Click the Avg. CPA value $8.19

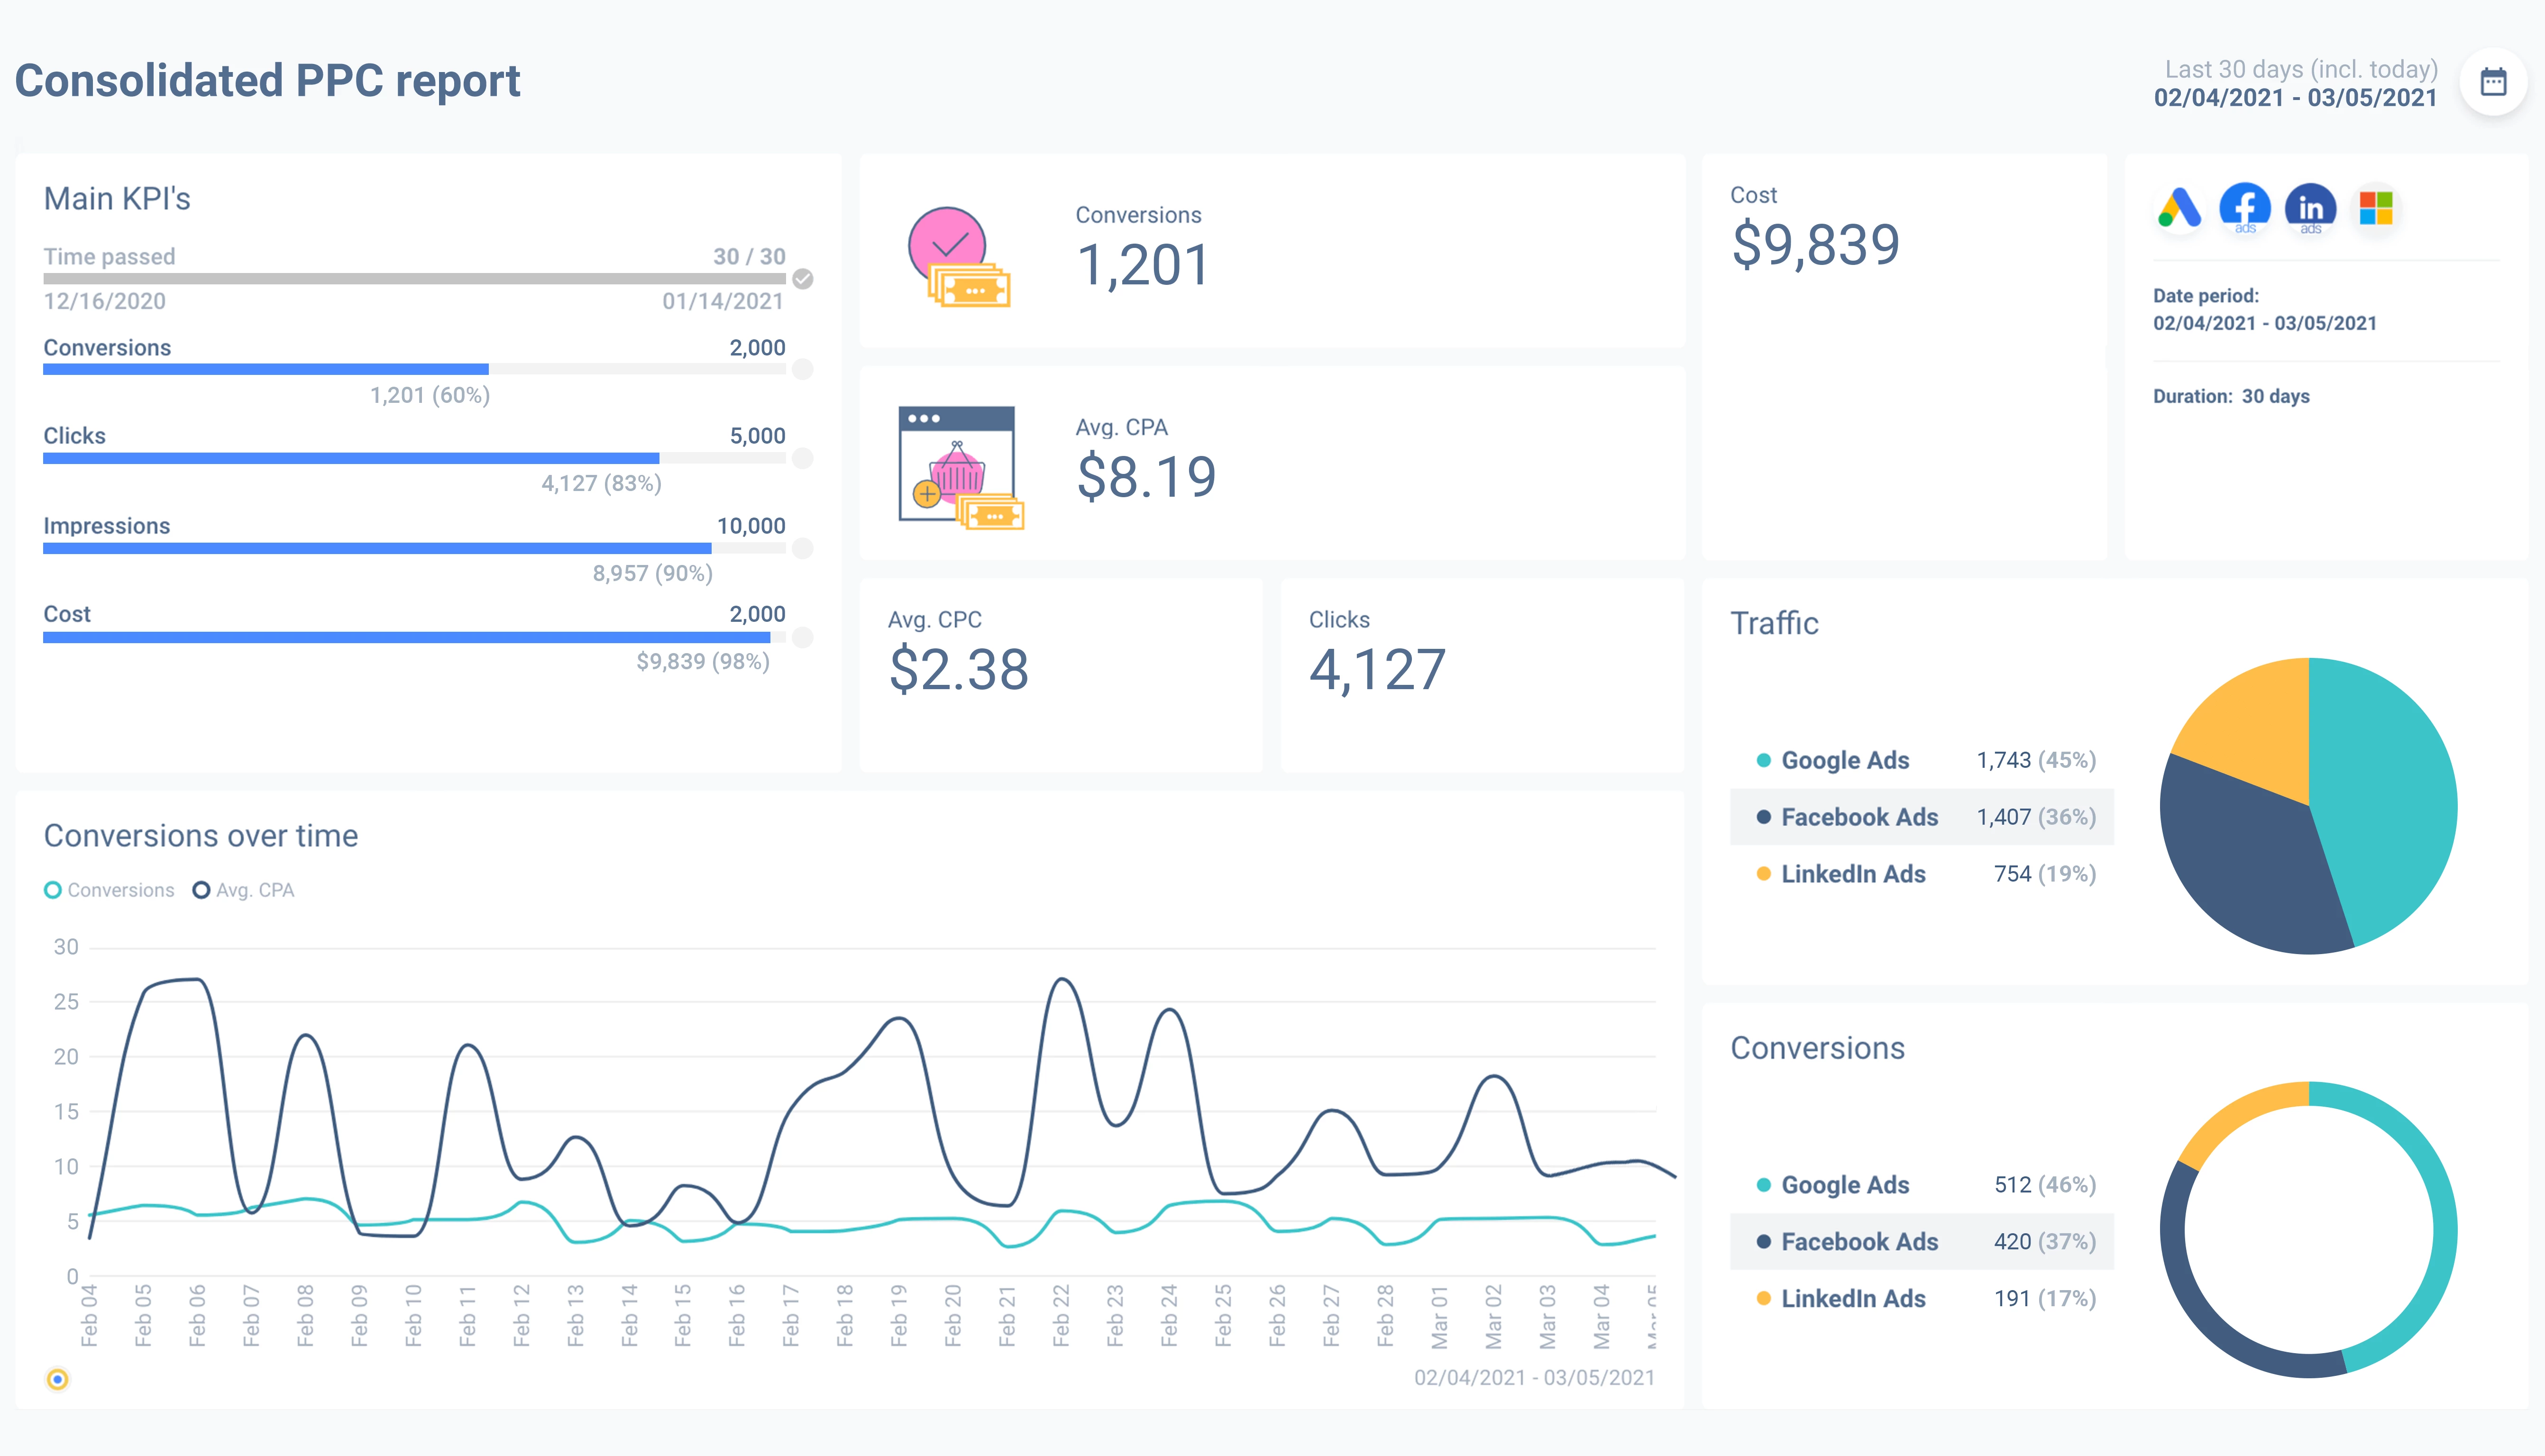point(1146,477)
